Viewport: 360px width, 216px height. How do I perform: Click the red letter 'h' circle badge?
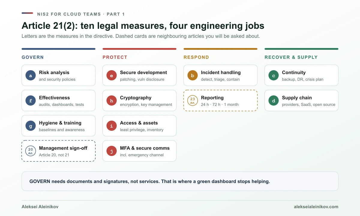coord(112,100)
